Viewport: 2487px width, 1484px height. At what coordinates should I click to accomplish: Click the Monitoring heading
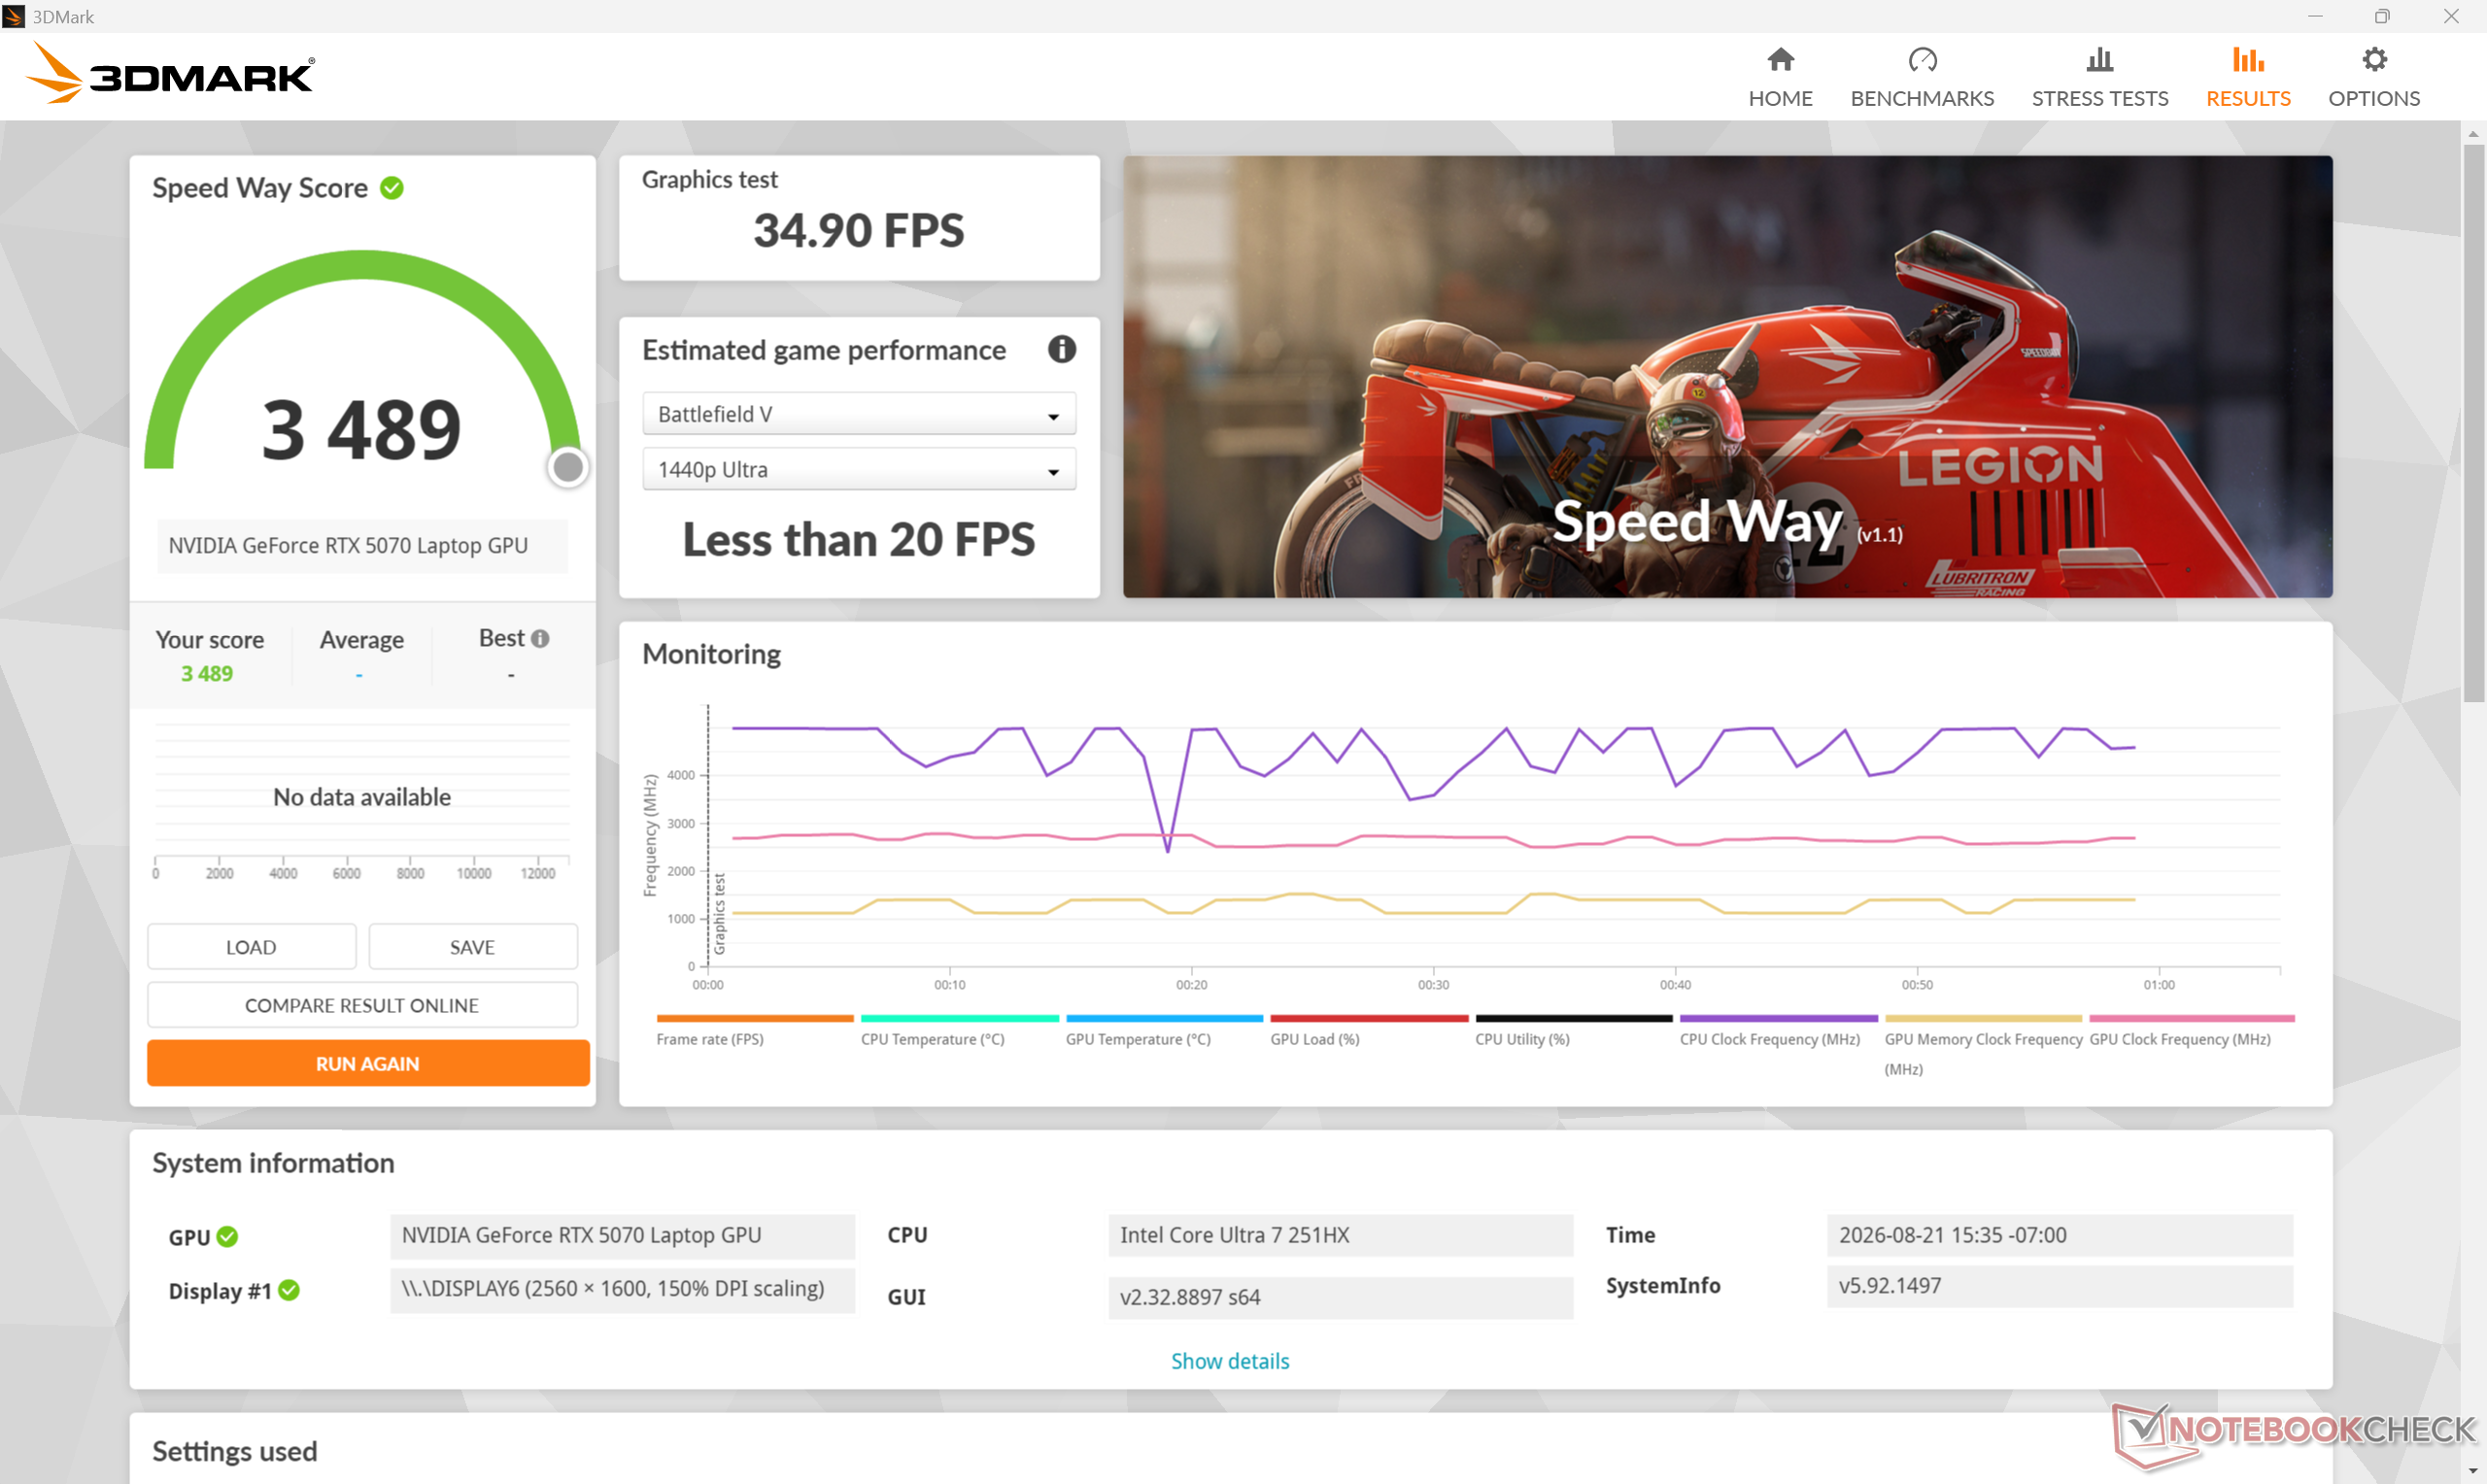[711, 654]
